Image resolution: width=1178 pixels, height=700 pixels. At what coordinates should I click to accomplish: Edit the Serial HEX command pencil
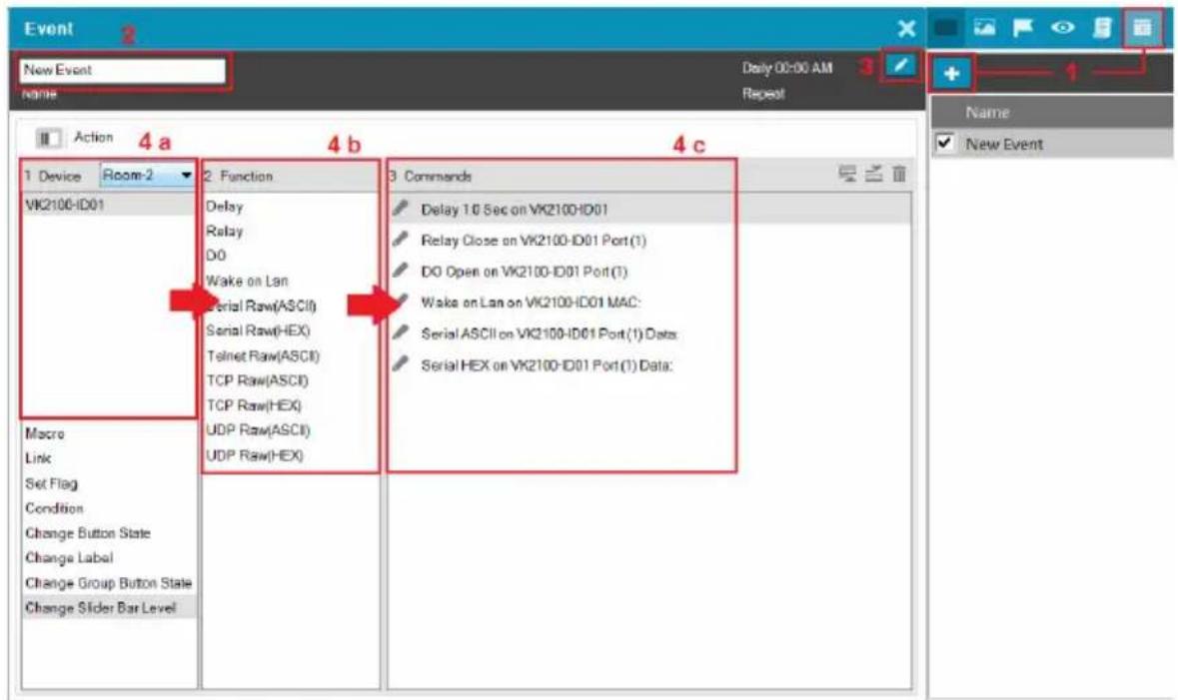[x=401, y=364]
